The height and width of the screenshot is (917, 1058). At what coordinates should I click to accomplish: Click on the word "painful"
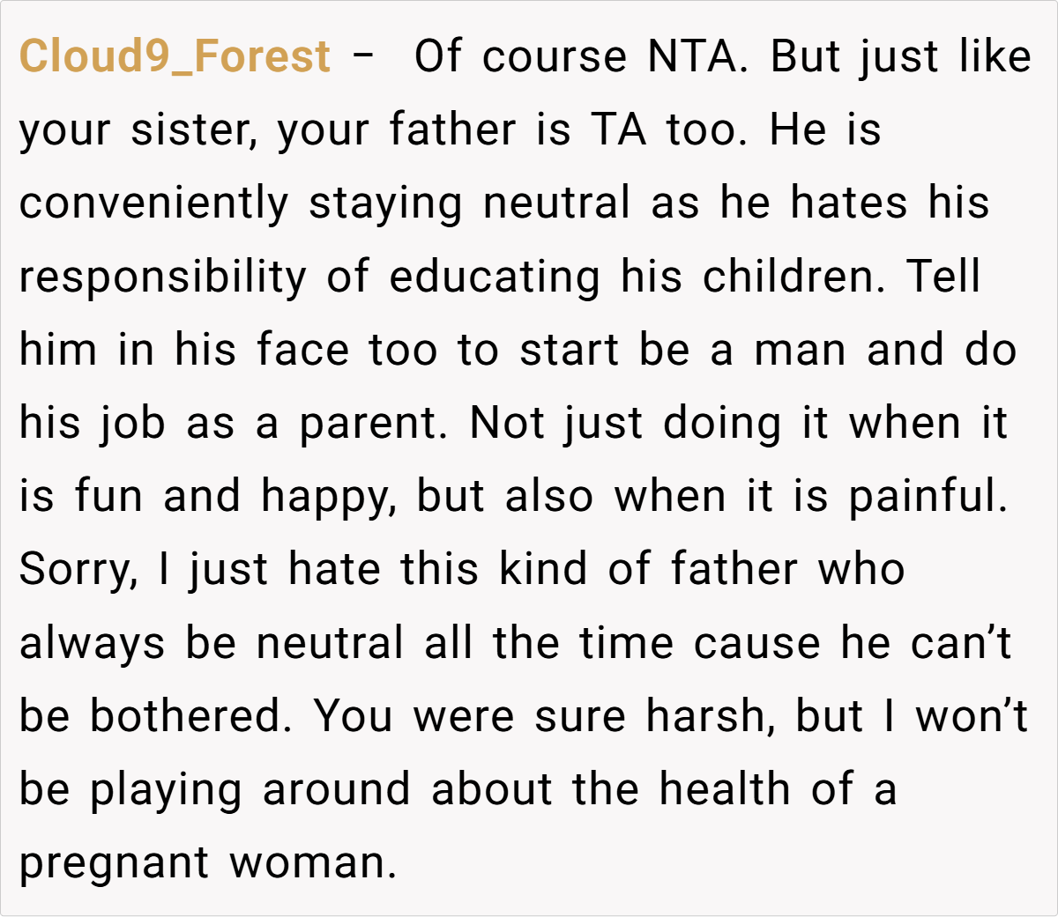click(x=928, y=497)
